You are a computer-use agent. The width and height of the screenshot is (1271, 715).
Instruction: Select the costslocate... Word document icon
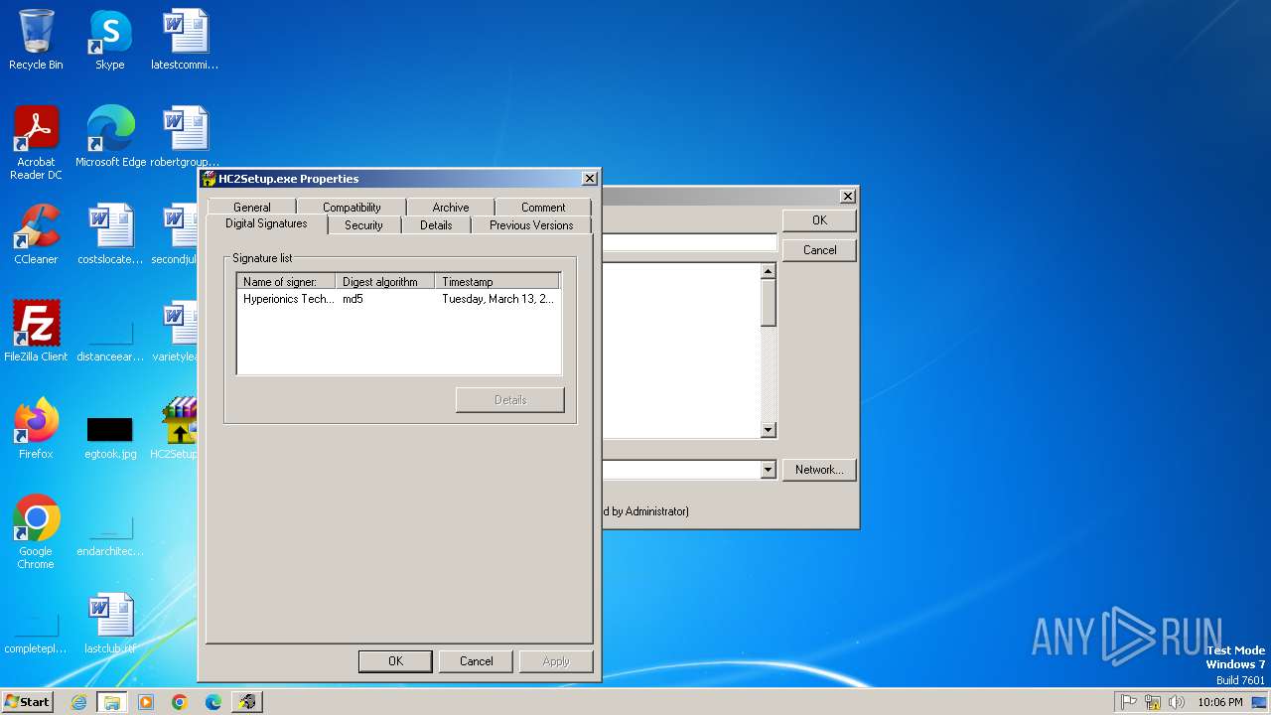(110, 234)
